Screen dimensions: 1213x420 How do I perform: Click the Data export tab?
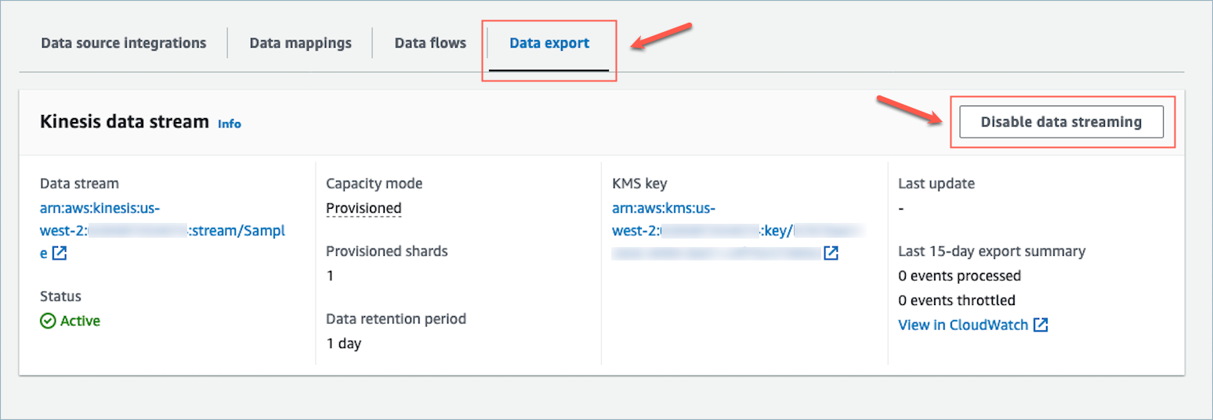coord(549,43)
